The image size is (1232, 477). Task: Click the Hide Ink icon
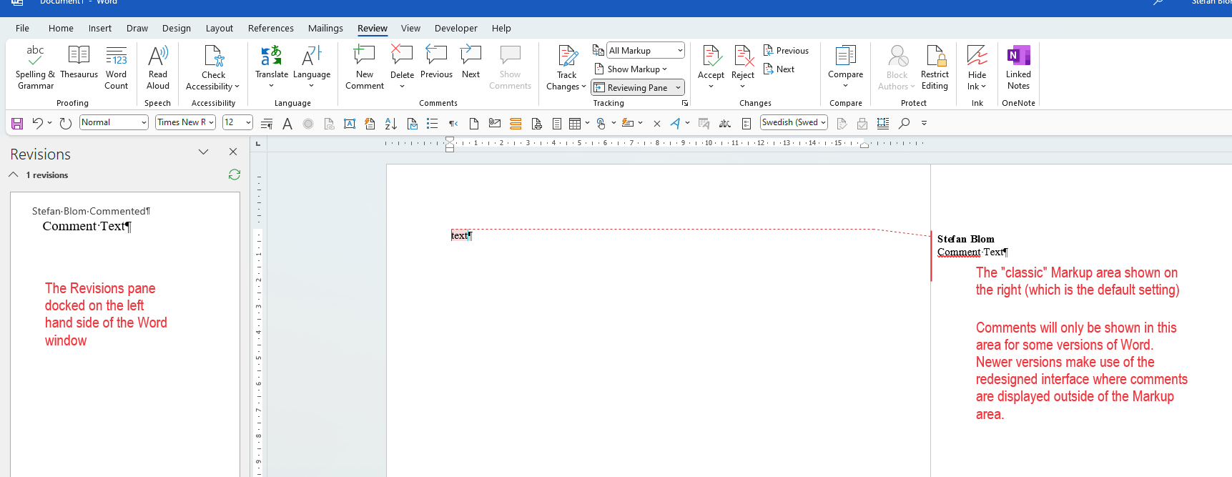977,56
